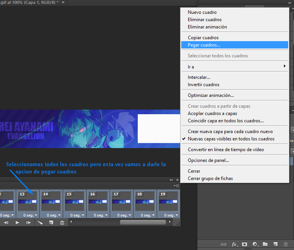Click Pegar cuadros... highlighted entry
294x250 pixels.
(235, 45)
